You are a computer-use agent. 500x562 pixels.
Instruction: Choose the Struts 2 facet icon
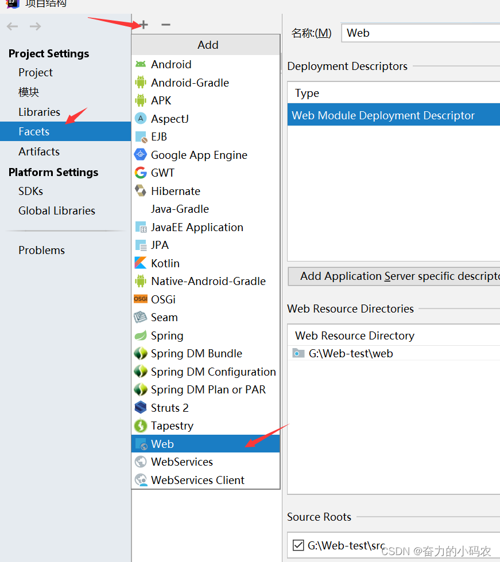[141, 408]
